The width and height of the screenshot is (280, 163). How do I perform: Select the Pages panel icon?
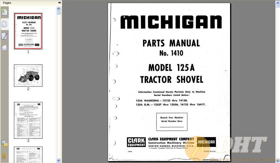tap(4, 24)
